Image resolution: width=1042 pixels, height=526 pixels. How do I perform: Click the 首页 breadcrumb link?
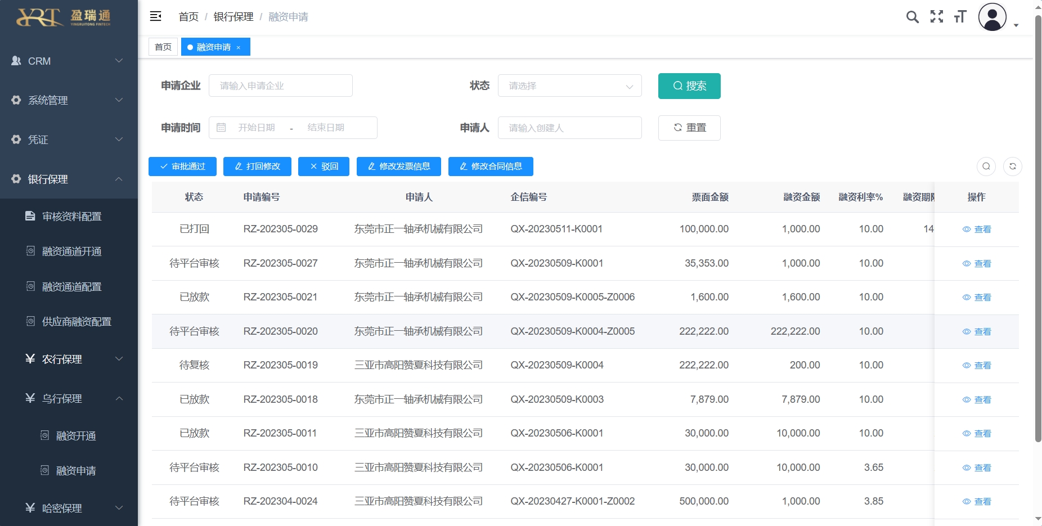[x=188, y=17]
